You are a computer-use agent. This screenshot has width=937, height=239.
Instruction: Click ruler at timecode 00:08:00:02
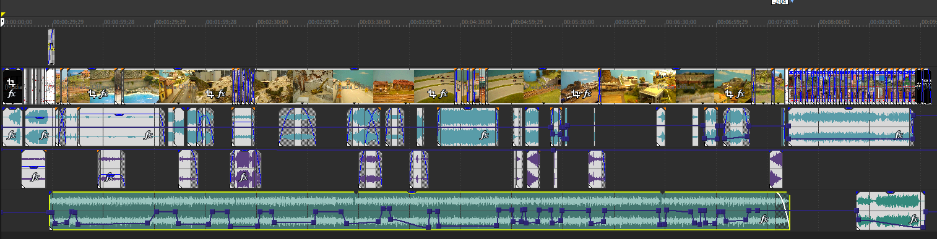pyautogui.click(x=835, y=22)
